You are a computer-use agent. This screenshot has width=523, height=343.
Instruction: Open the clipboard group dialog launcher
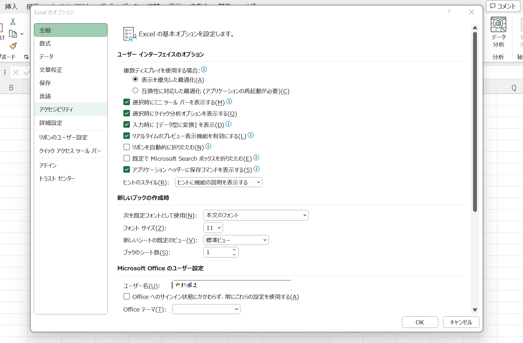click(x=26, y=57)
